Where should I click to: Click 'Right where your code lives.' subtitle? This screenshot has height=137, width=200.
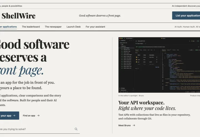click(147, 108)
